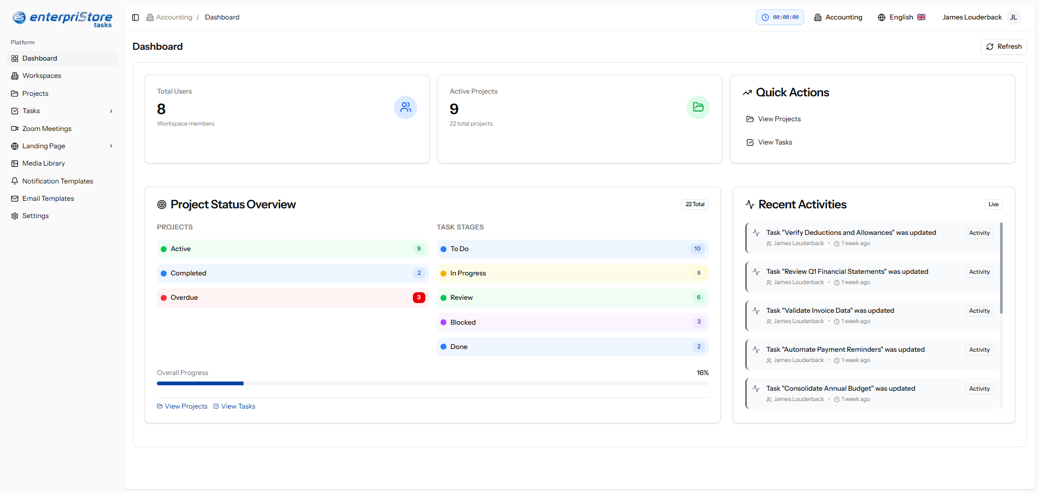Toggle the sidebar collapse control

(135, 17)
